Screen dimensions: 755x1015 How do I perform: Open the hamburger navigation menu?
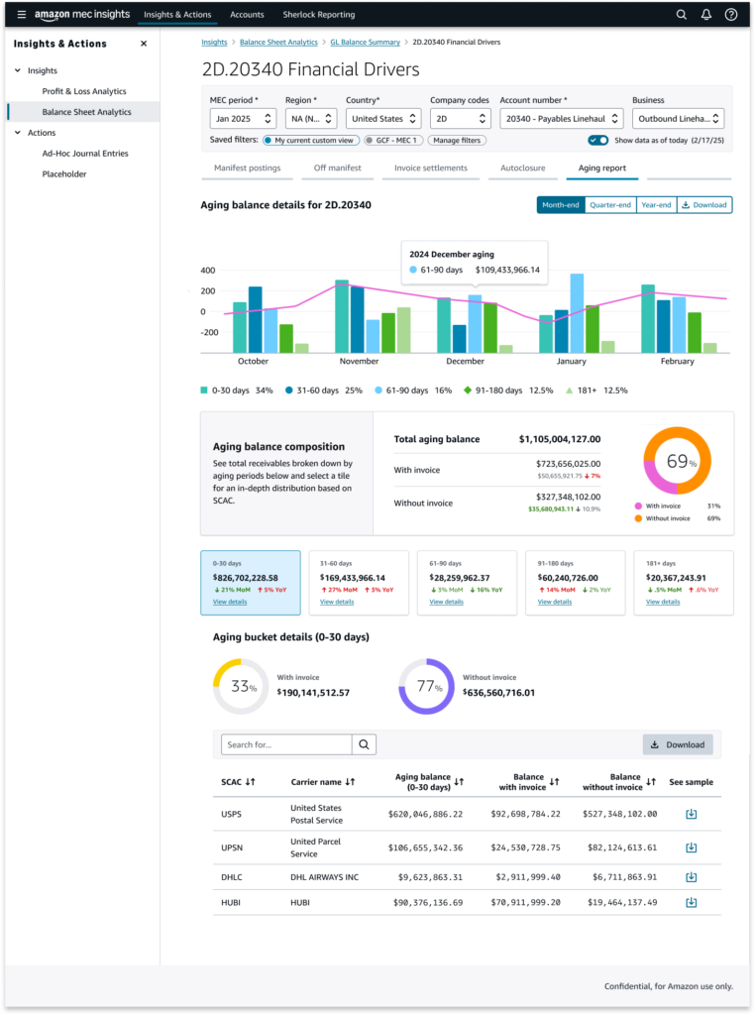click(22, 14)
